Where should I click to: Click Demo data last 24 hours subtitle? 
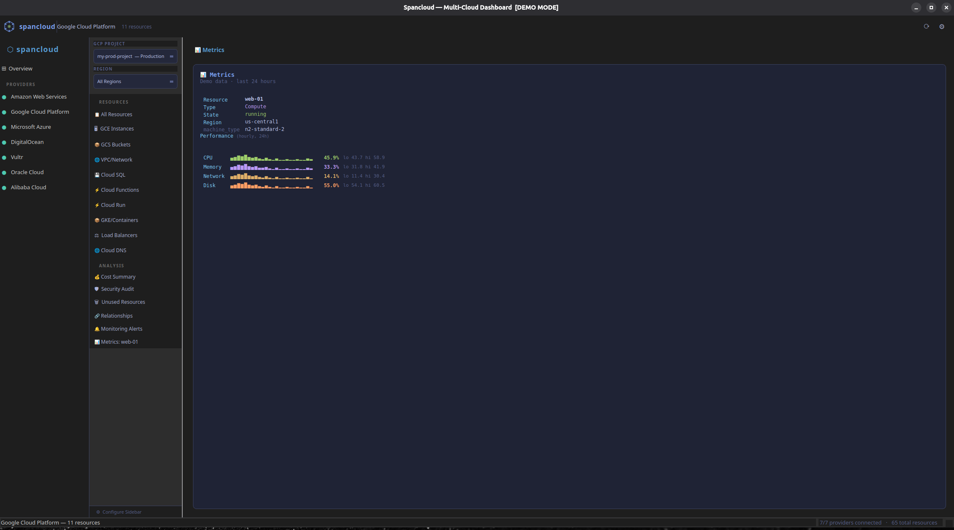[237, 81]
